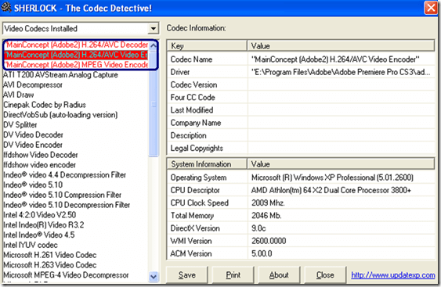Select AVI Decompressor in codec list
The height and width of the screenshot is (287, 441).
coord(33,84)
